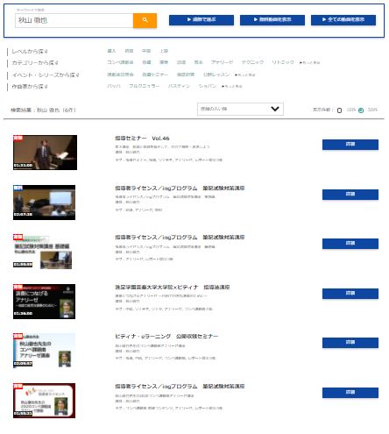Expand もっと見る in the category row

point(309,62)
